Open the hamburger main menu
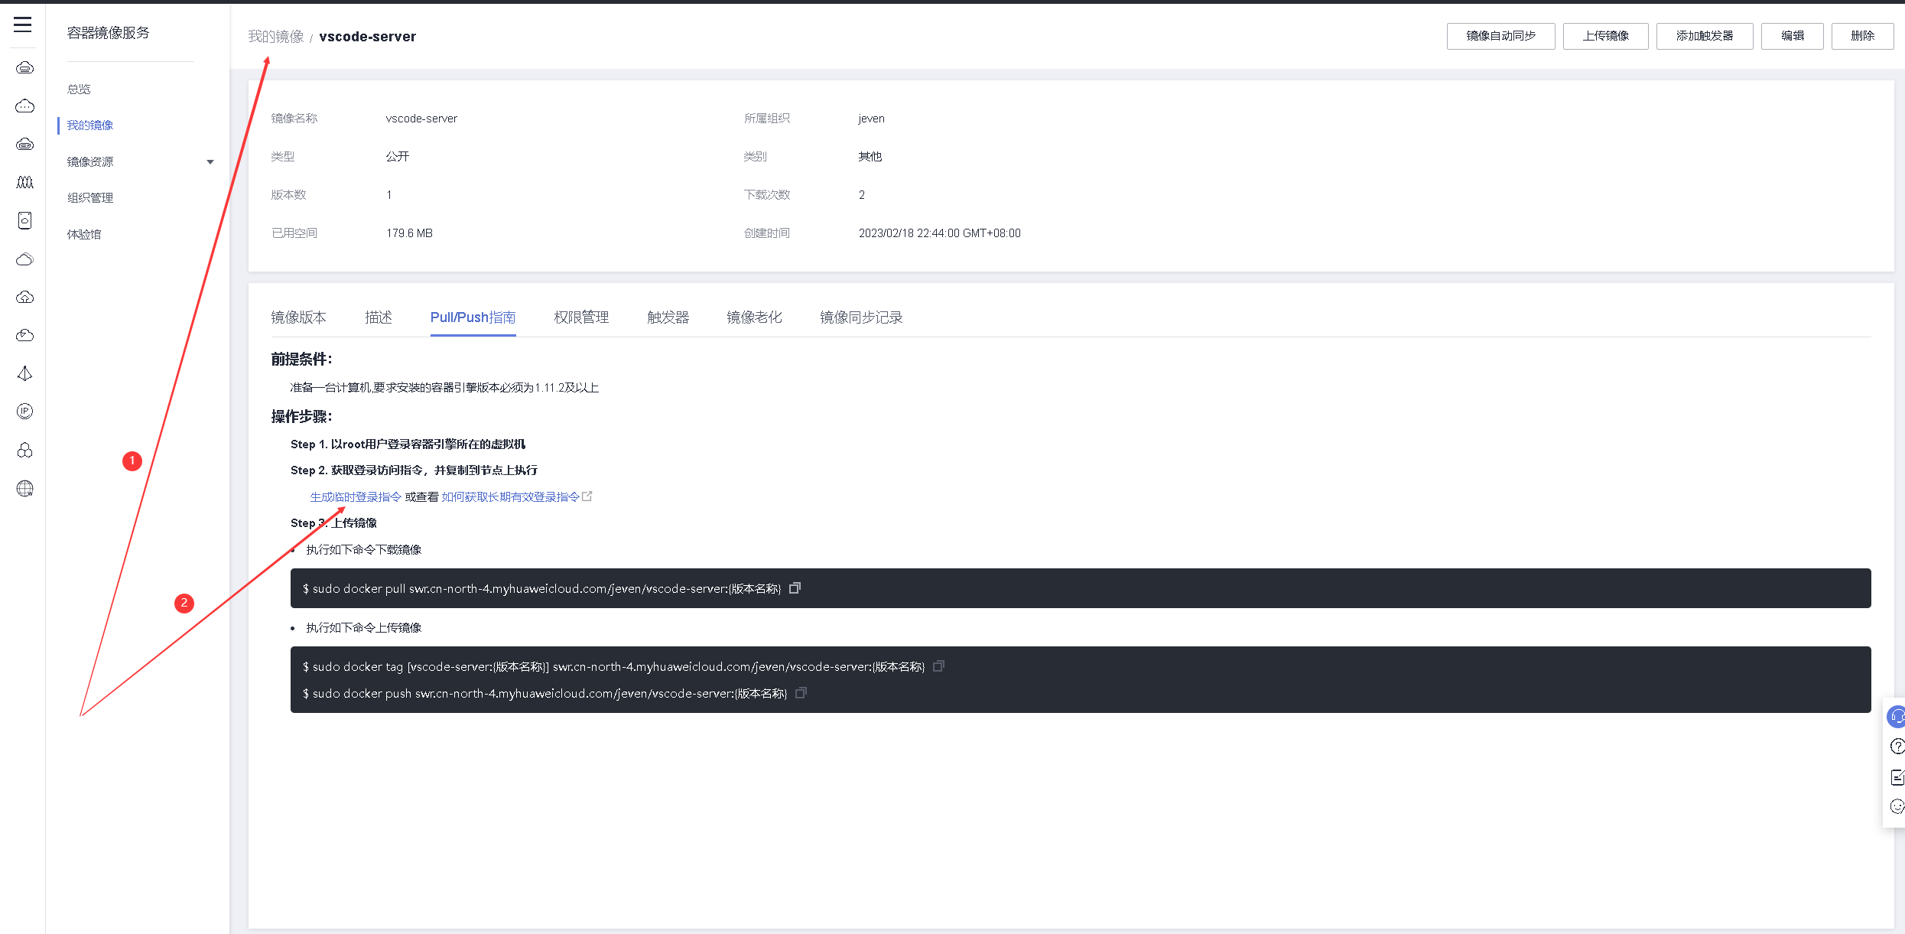Viewport: 1905px width, 934px height. coord(23,24)
